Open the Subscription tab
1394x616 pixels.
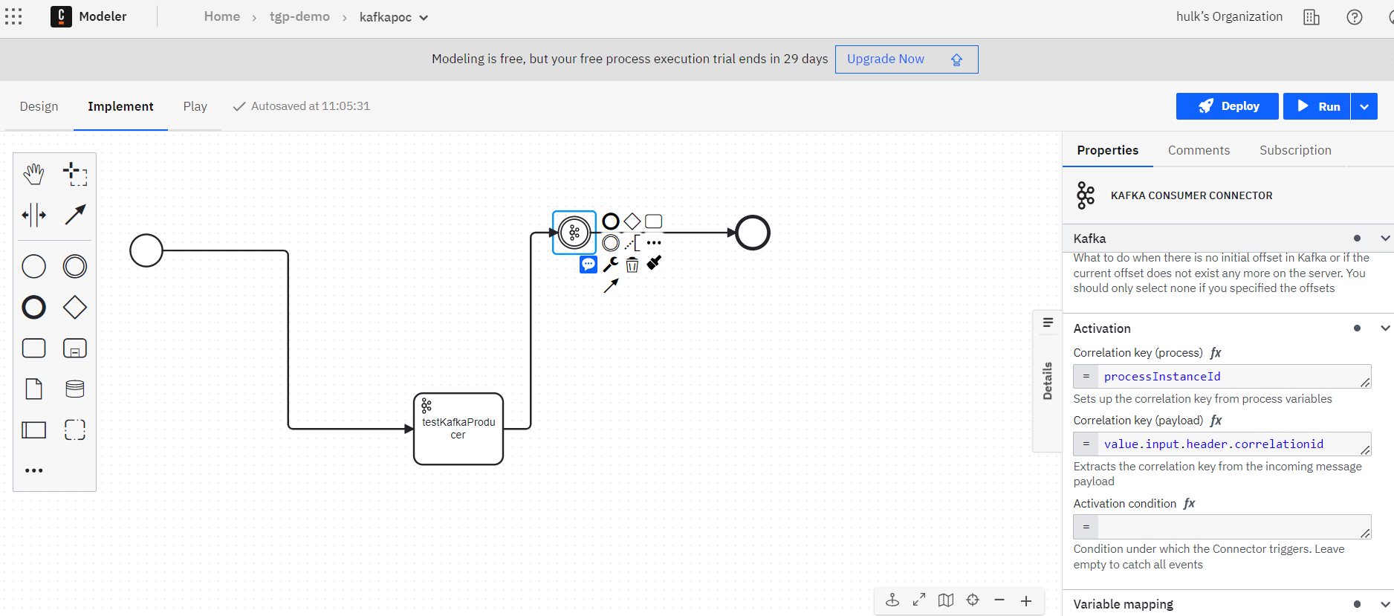1295,150
